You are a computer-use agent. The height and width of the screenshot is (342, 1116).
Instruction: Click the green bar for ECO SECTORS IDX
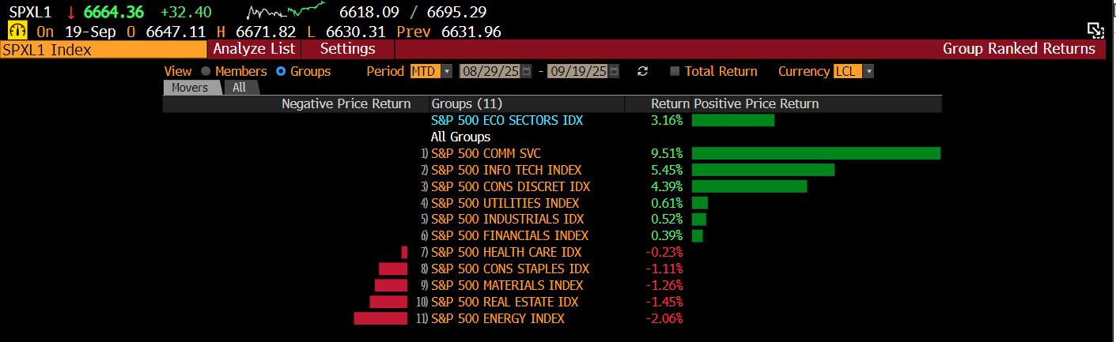click(733, 120)
